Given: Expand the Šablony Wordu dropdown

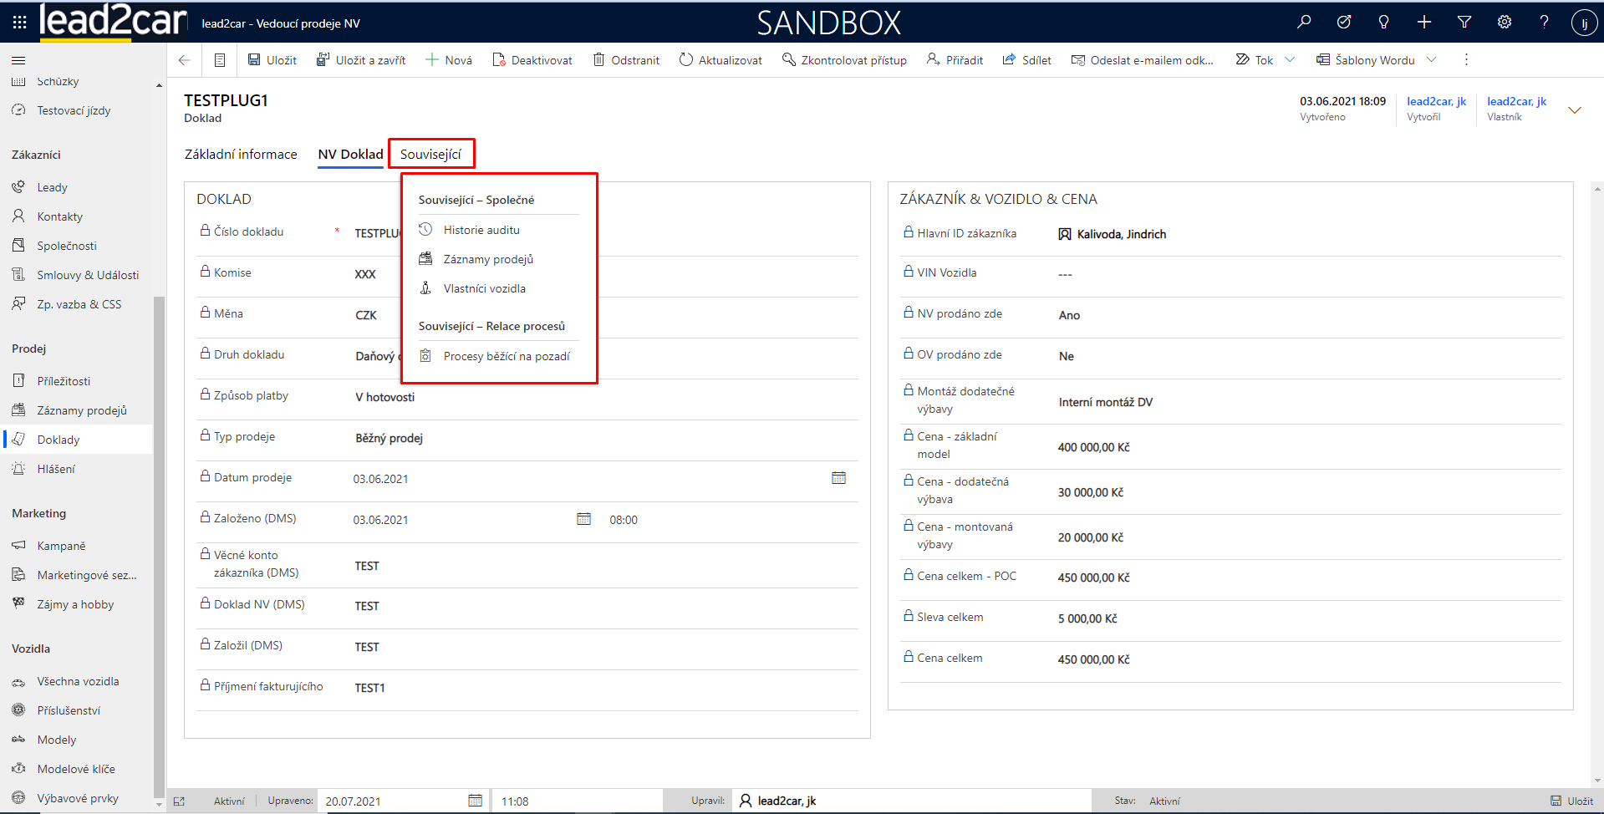Looking at the screenshot, I should tap(1432, 60).
